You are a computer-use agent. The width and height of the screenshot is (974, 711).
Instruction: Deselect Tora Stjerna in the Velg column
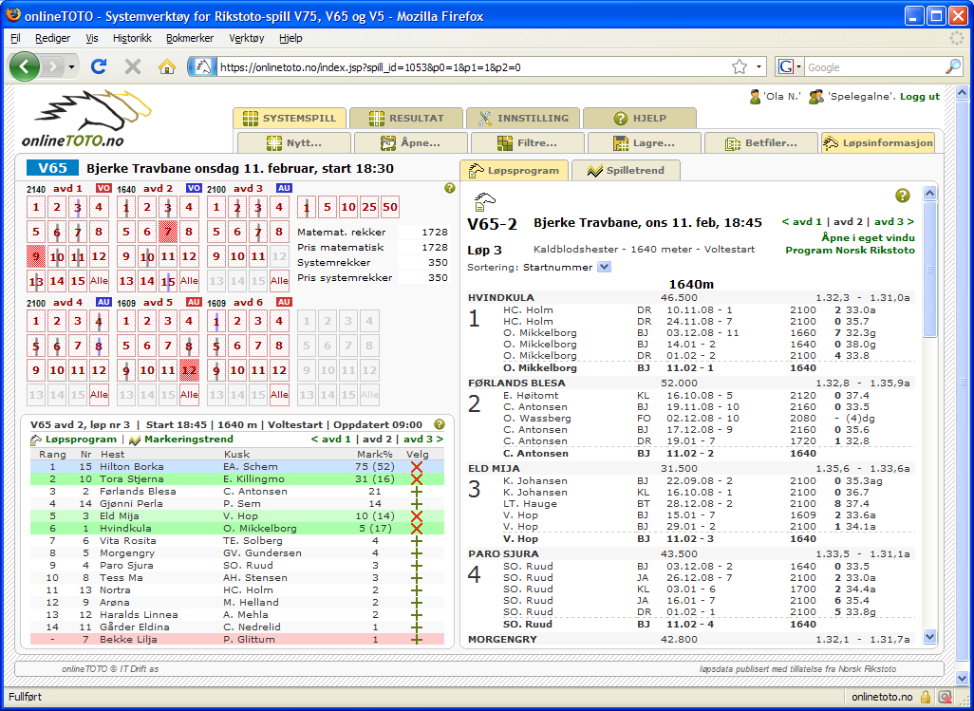point(417,479)
